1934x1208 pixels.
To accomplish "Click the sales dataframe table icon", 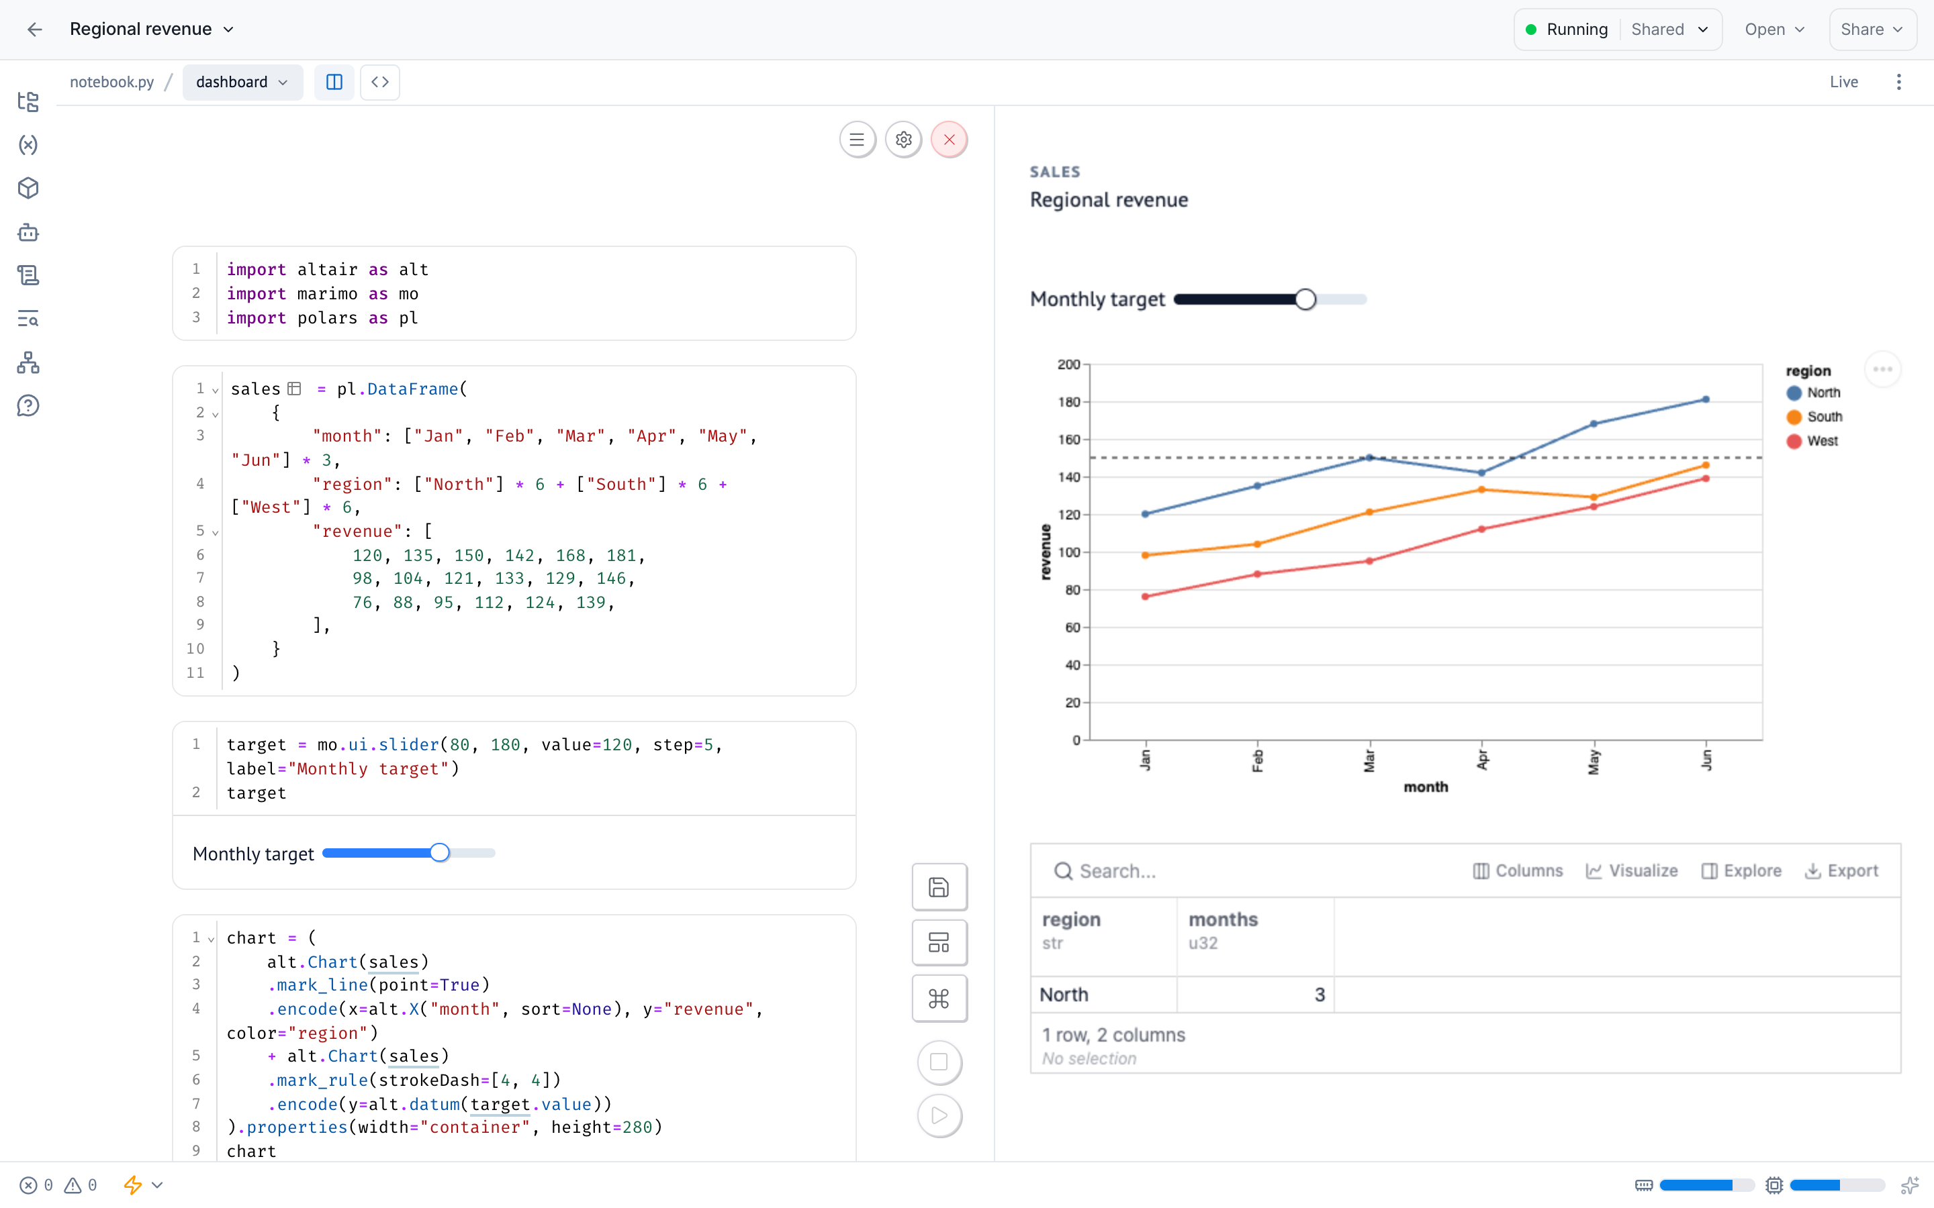I will [x=294, y=389].
